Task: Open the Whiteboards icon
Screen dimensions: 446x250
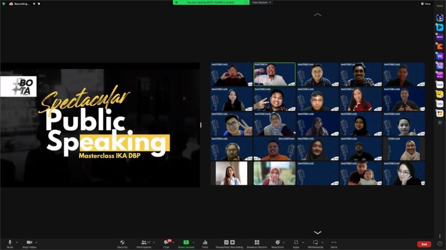Action: pyautogui.click(x=315, y=243)
